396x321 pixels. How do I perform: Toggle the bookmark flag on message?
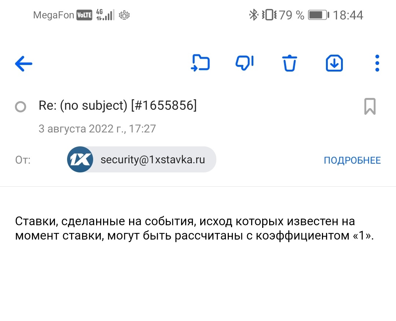coord(370,106)
